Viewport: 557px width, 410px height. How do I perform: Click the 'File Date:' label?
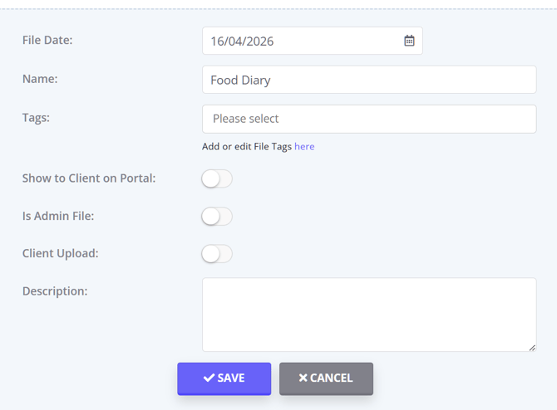pyautogui.click(x=47, y=40)
